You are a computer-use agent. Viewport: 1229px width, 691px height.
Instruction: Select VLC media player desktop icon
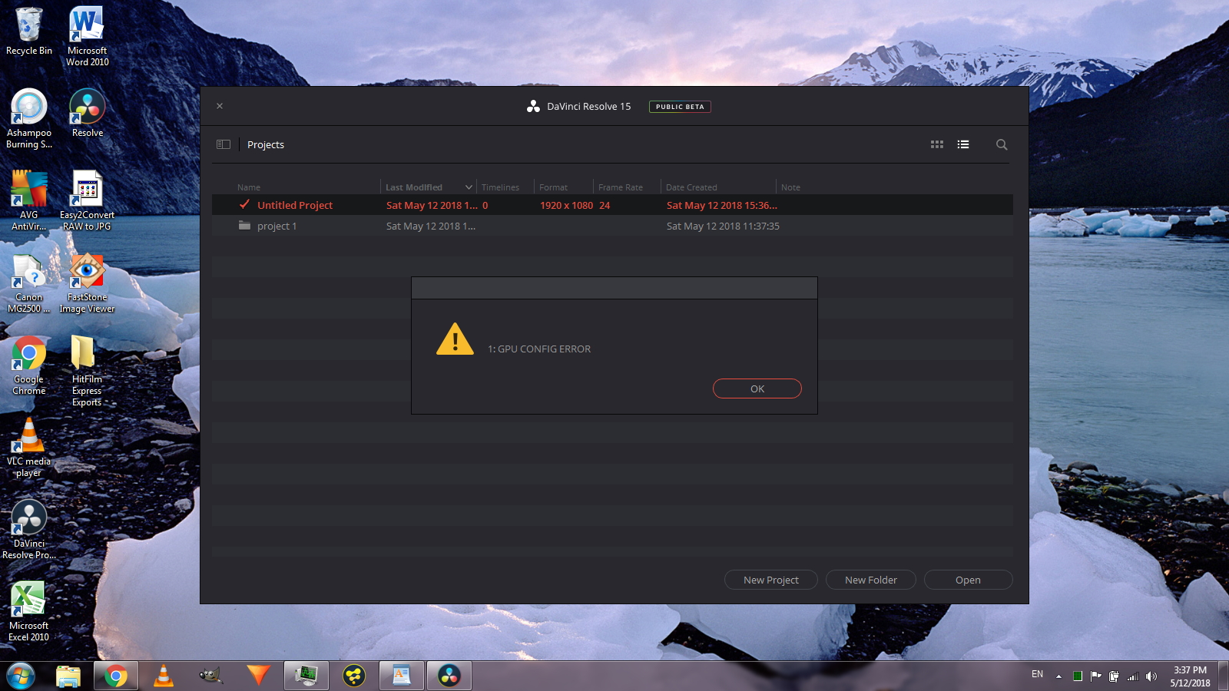pyautogui.click(x=29, y=447)
